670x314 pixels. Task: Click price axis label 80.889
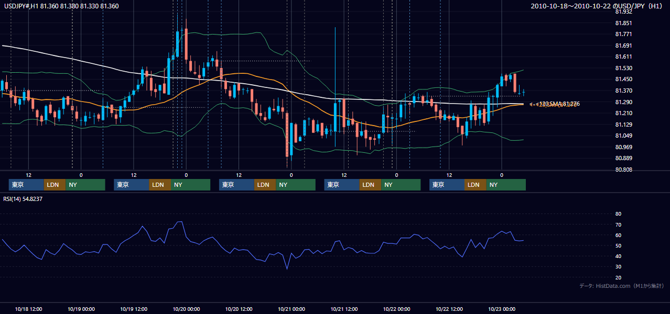pyautogui.click(x=624, y=158)
